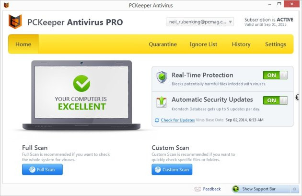This screenshot has height=196, width=302.
Task: Click the Feedback envelope icon
Action: click(x=197, y=189)
